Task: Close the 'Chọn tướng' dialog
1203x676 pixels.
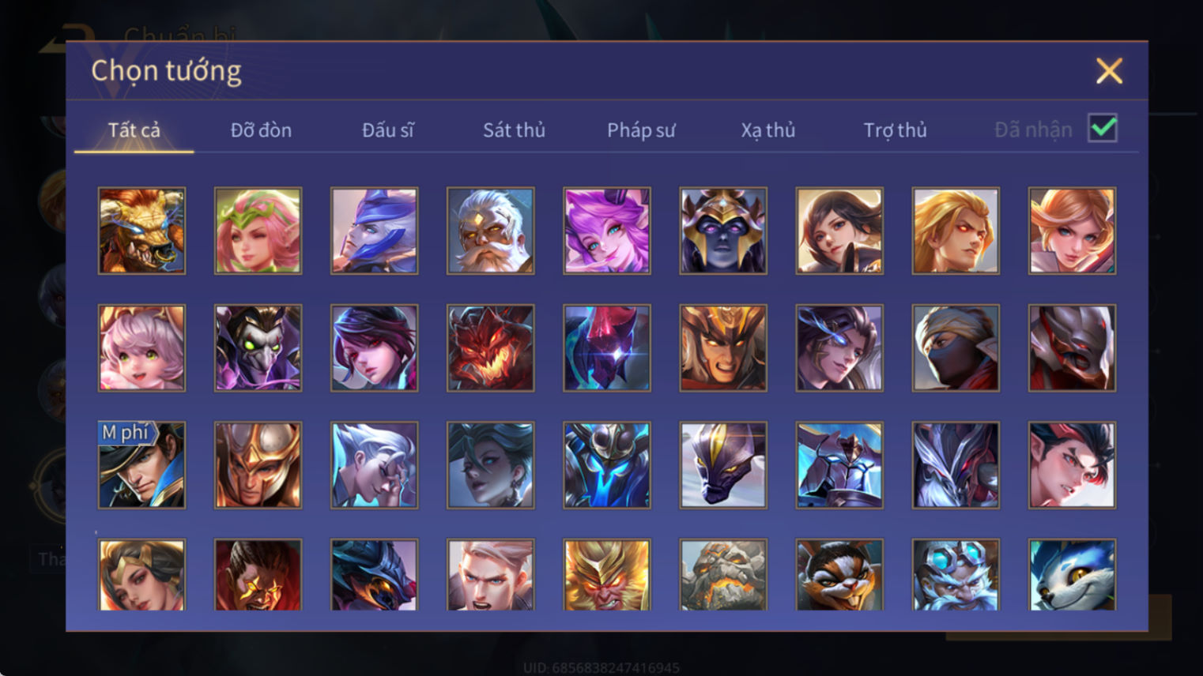Action: 1109,71
